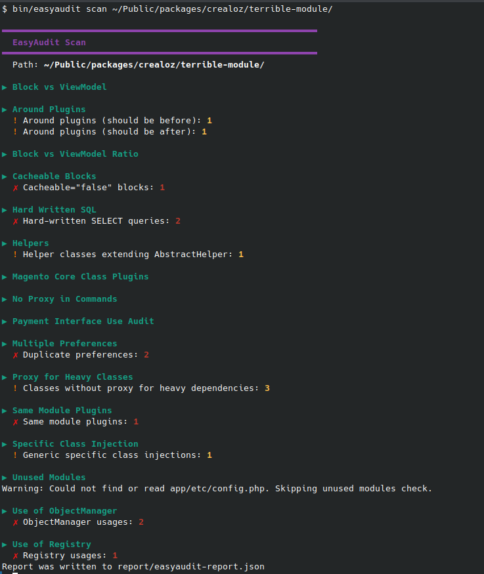484x574 pixels.
Task: Click the 'Helpers' heading
Action: pyautogui.click(x=31, y=243)
